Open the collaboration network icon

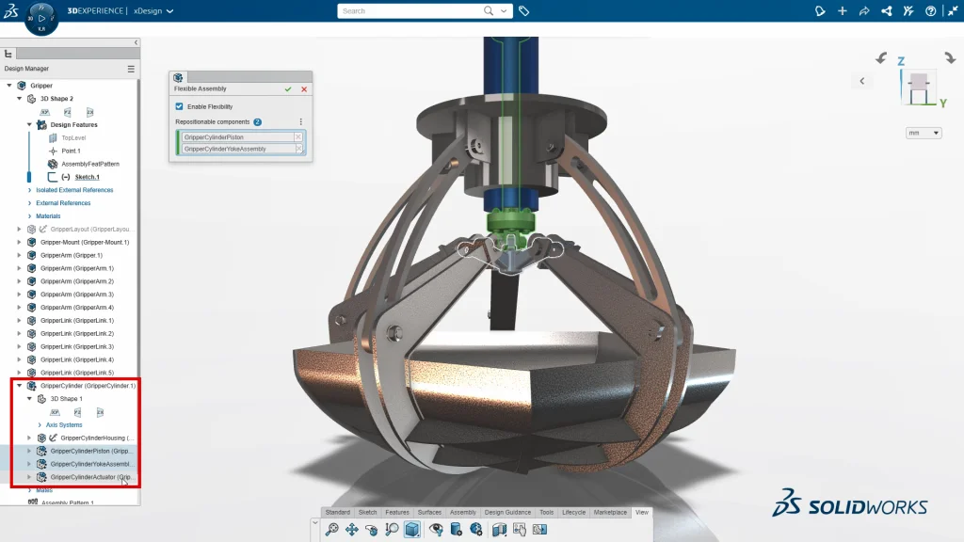pyautogui.click(x=887, y=11)
